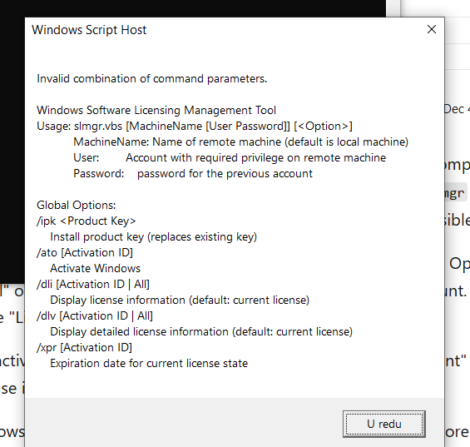Click the "MachineName: Name of remote machine" line
470x447 pixels.
[240, 142]
